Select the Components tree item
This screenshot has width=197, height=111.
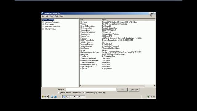[x=49, y=24]
